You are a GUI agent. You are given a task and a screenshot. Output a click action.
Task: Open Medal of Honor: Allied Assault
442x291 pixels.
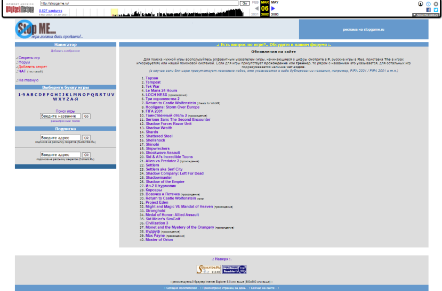pos(172,215)
